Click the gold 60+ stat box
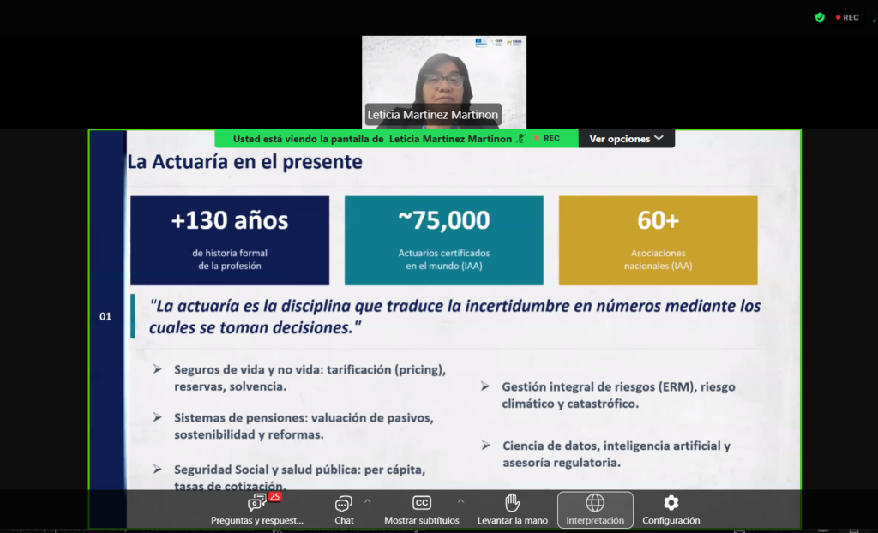The height and width of the screenshot is (533, 878). 658,240
